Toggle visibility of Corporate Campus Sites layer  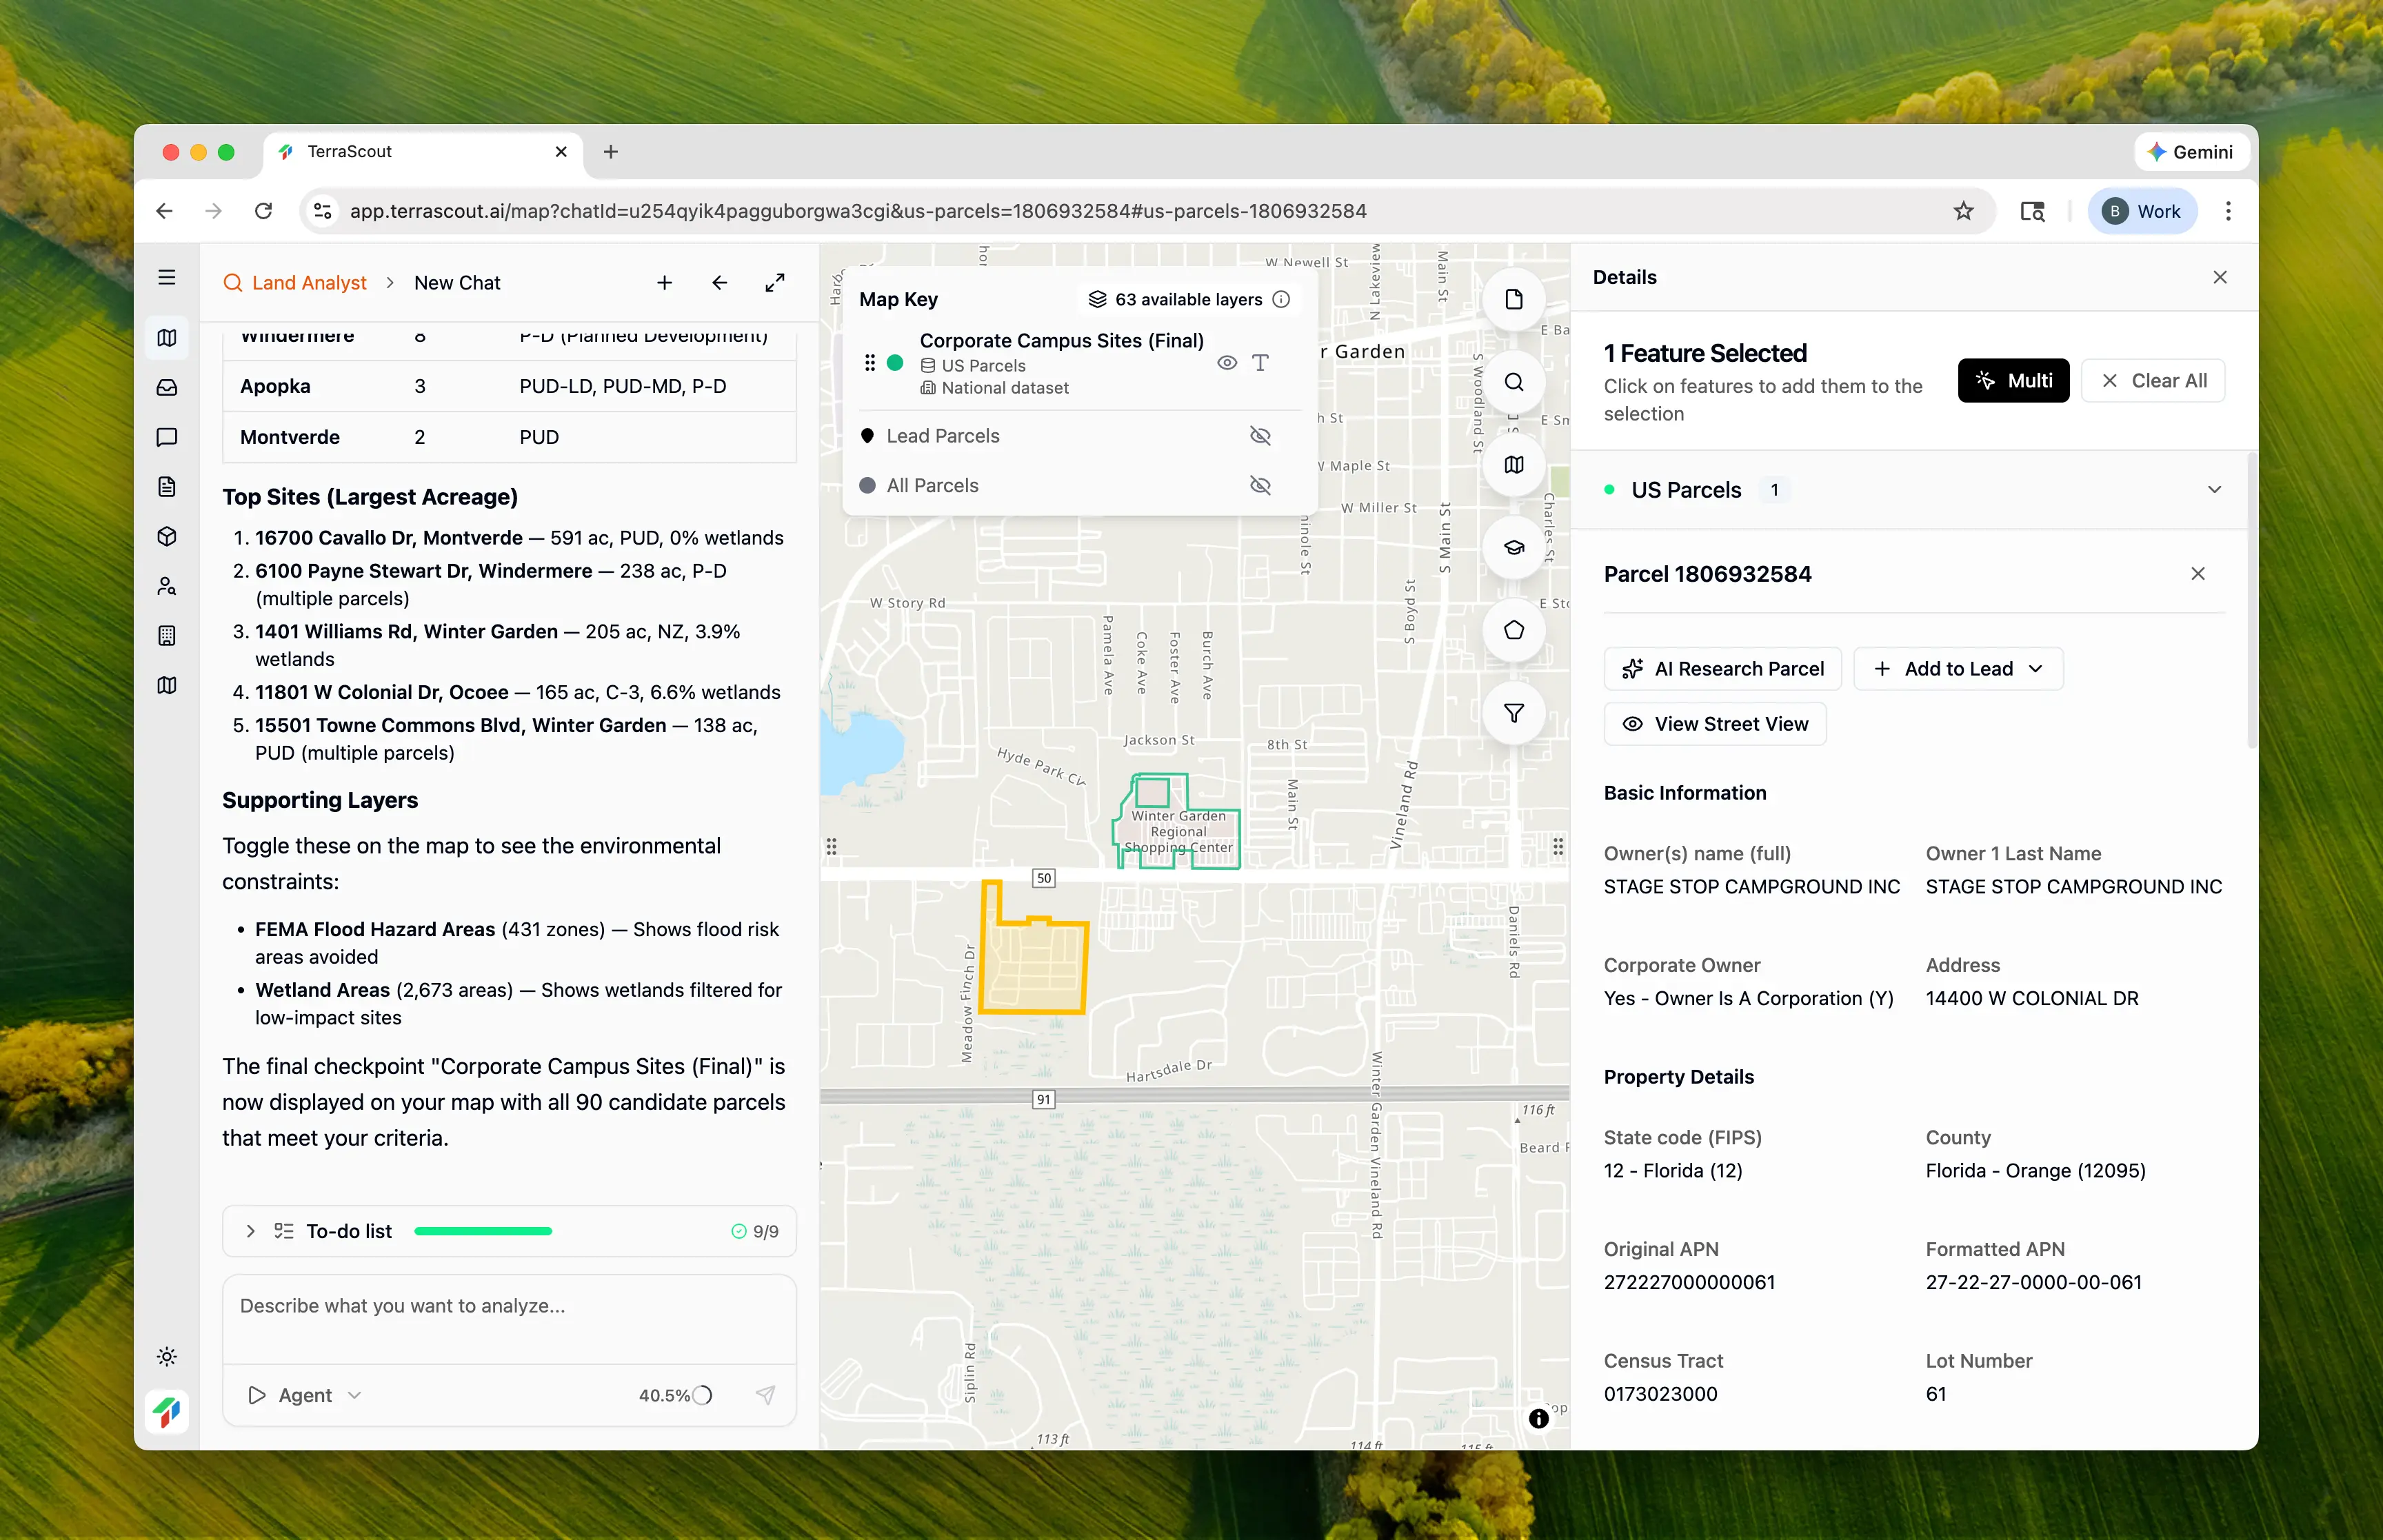pos(1226,363)
